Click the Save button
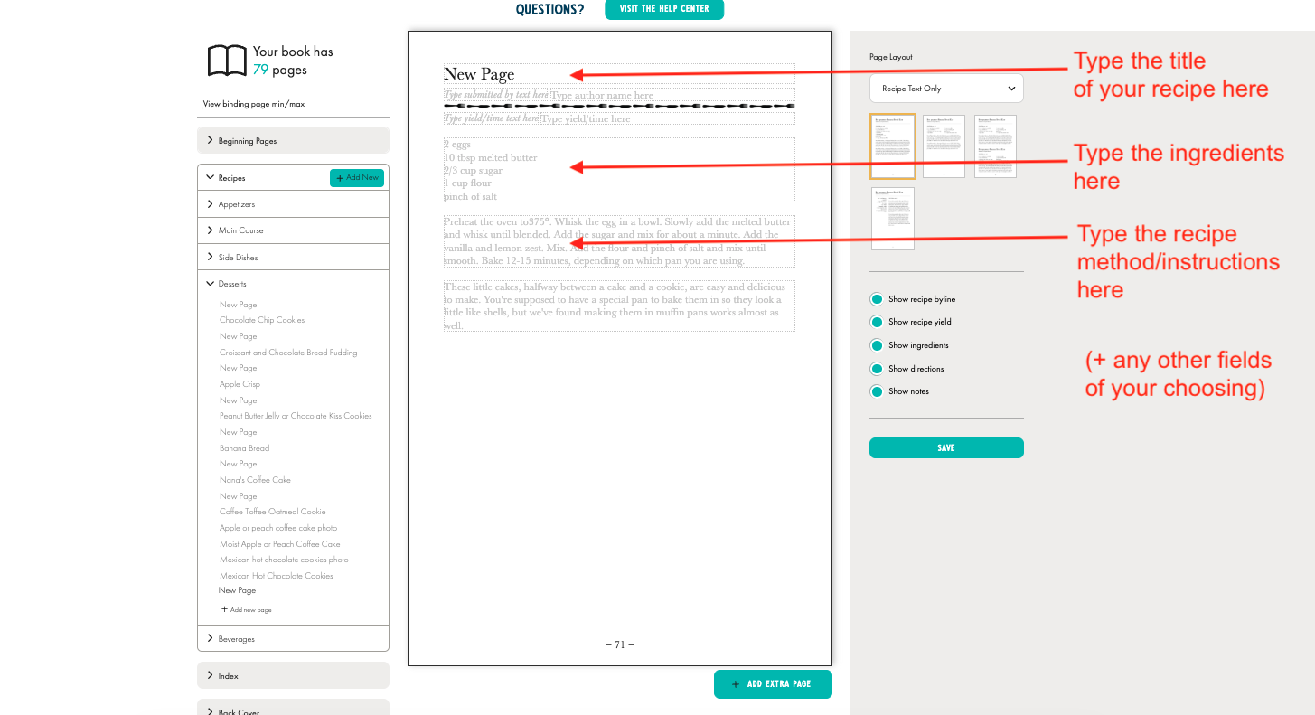The image size is (1315, 715). (945, 448)
